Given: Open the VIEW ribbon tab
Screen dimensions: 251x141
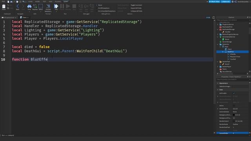Looking at the screenshot, I should (x=51, y=2).
